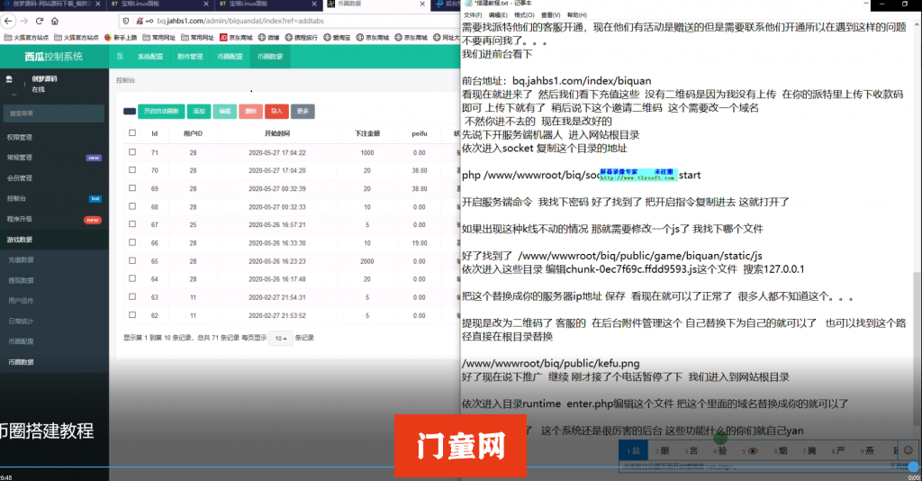This screenshot has width=922, height=481.
Task: Expand the 更多 dropdown button
Action: coord(303,111)
